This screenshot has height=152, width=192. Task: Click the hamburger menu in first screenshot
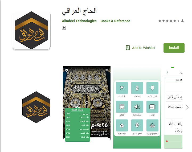pyautogui.click(x=107, y=70)
